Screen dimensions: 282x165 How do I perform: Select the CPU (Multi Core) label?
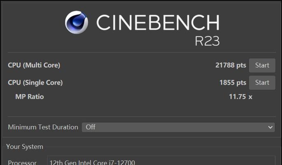click(x=34, y=65)
